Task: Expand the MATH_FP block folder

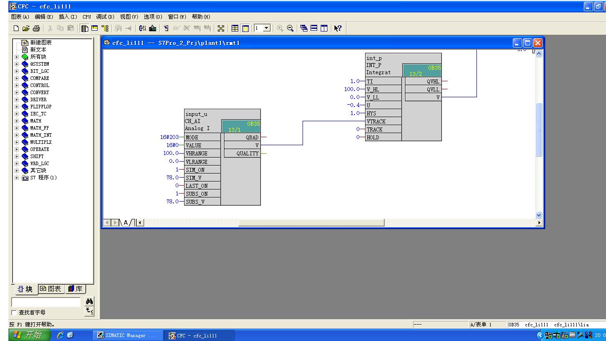Action: pos(17,128)
